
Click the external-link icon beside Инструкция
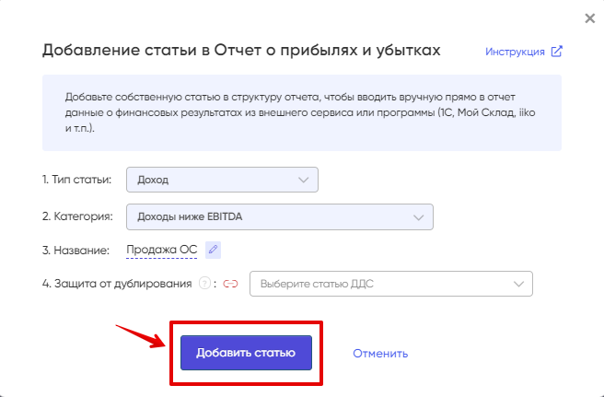point(557,52)
